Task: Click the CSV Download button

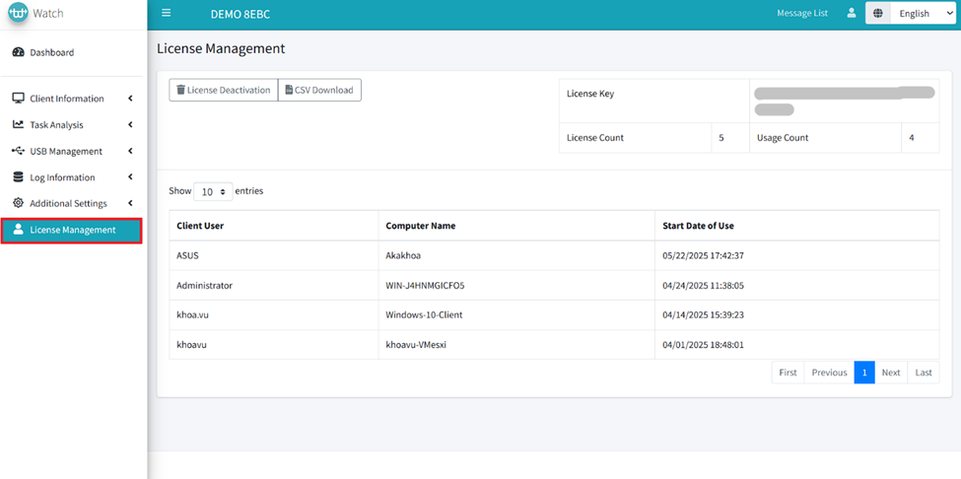Action: [x=319, y=90]
